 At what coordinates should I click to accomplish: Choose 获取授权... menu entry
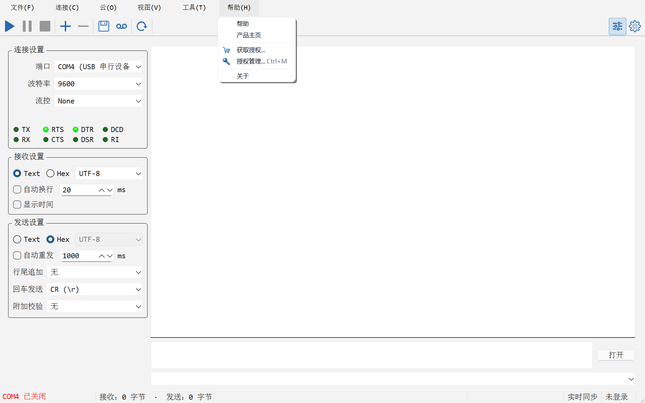click(257, 50)
